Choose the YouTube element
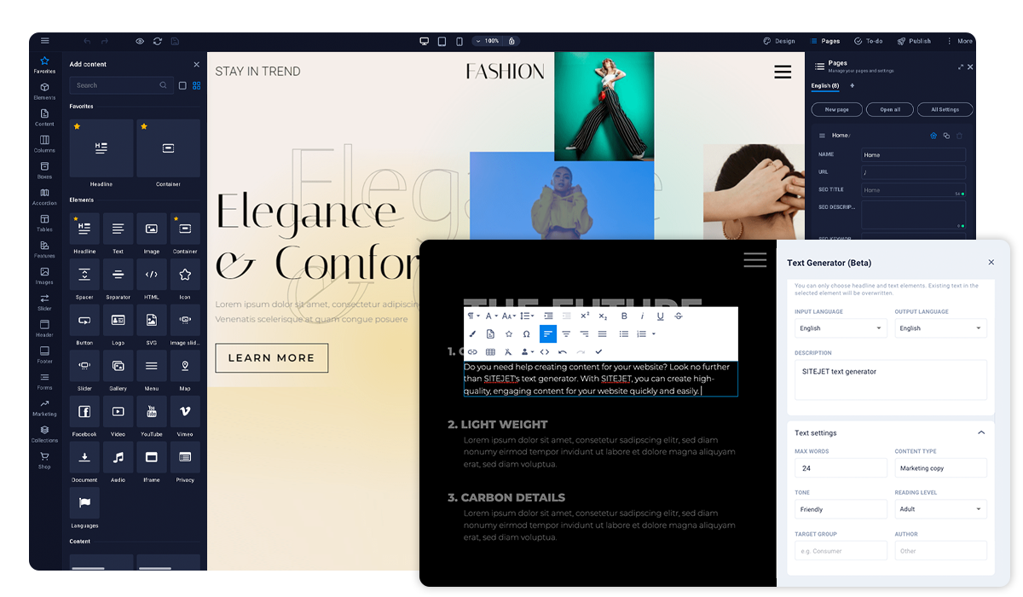 (x=151, y=414)
